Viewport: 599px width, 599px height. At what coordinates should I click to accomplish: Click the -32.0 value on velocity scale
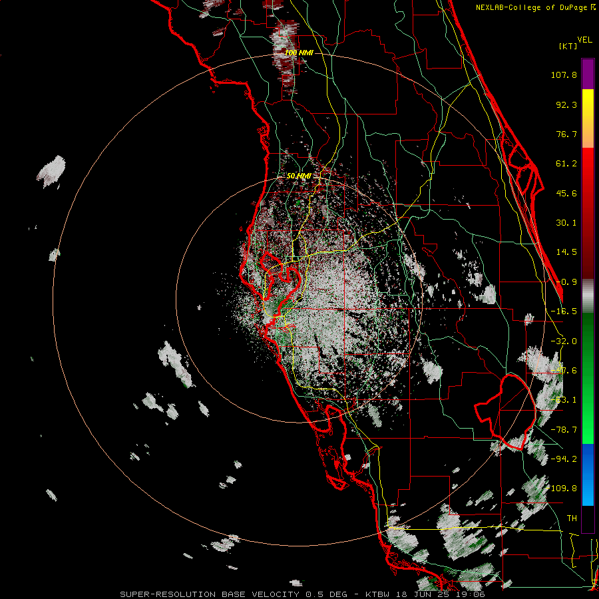564,341
